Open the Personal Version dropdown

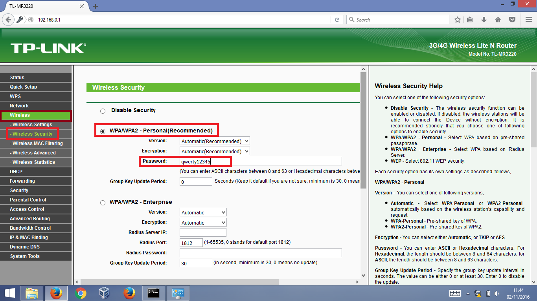click(x=215, y=141)
